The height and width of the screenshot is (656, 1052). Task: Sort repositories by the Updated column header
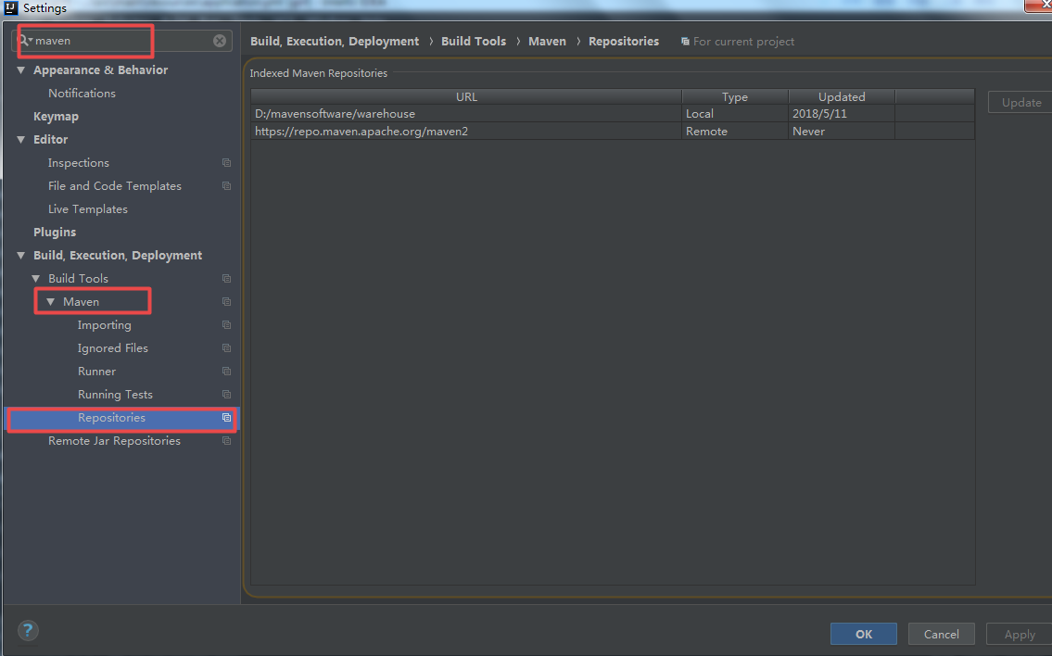[842, 96]
